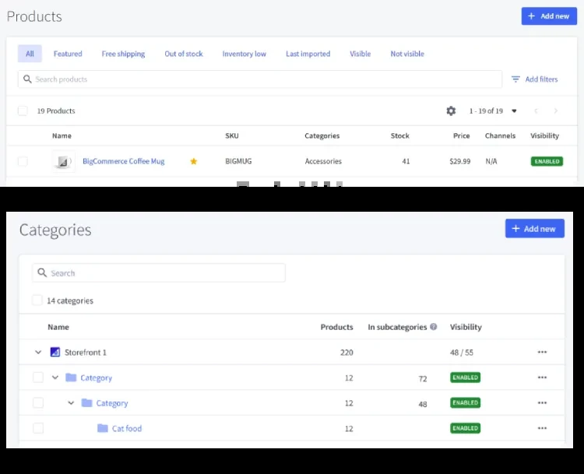The image size is (584, 474).
Task: Open Storefront 1 more actions menu
Action: [x=542, y=352]
